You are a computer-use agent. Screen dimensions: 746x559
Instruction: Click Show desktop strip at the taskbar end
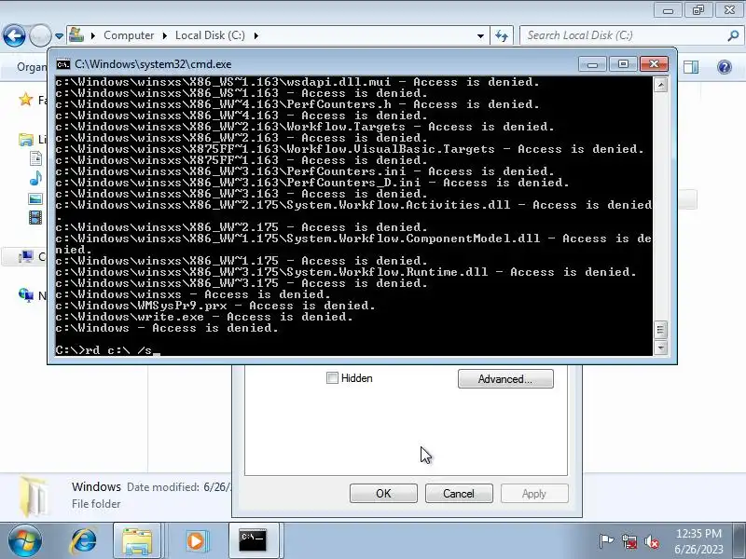click(740, 541)
